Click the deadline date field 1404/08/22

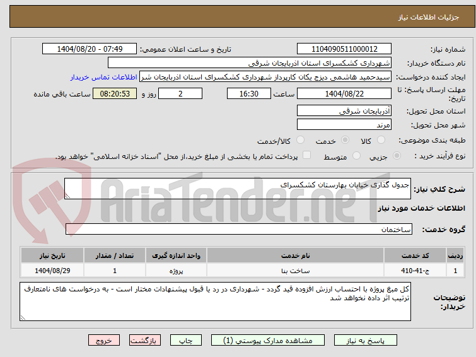344,93
